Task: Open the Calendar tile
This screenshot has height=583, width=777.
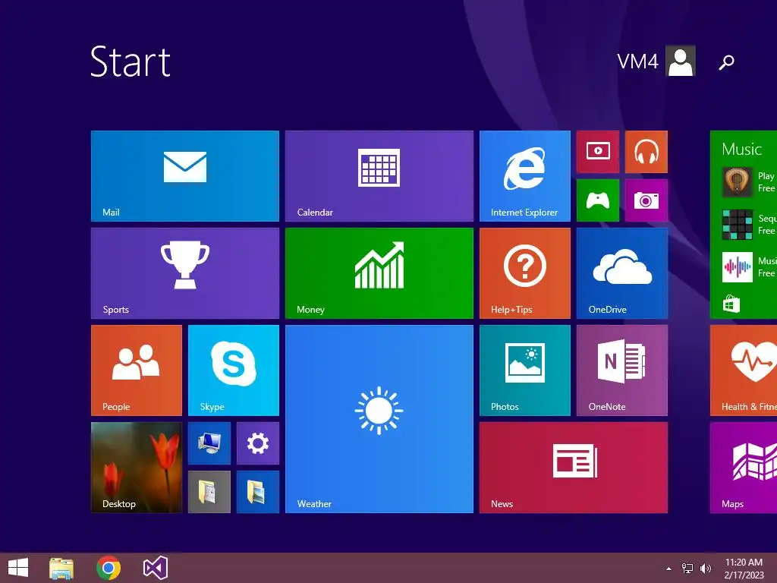Action: coord(379,176)
